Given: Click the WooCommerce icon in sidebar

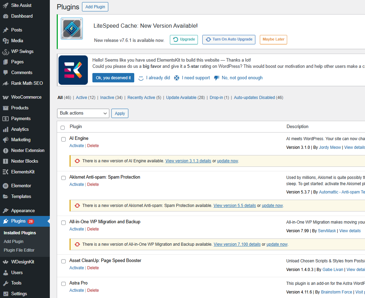Looking at the screenshot, I should 6,97.
